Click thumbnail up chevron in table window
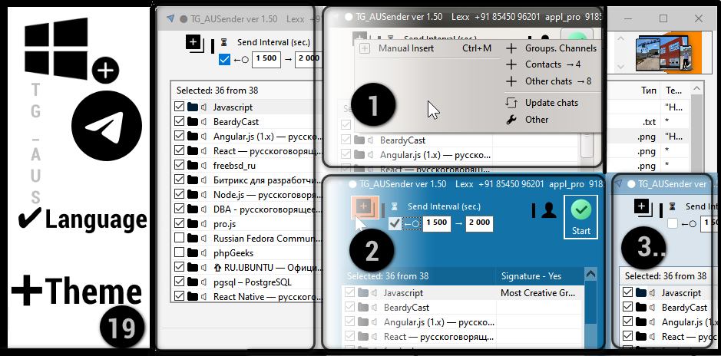Viewport: 721px width, 356px height. tap(620, 38)
